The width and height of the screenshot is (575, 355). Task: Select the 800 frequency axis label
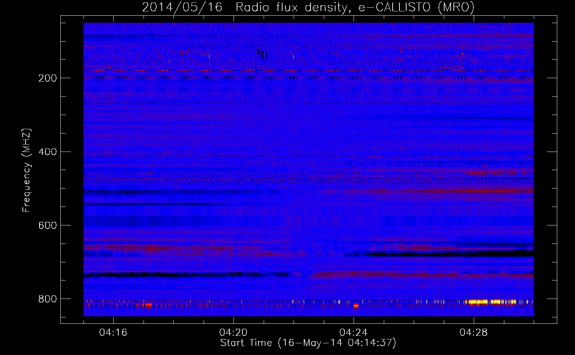point(48,299)
